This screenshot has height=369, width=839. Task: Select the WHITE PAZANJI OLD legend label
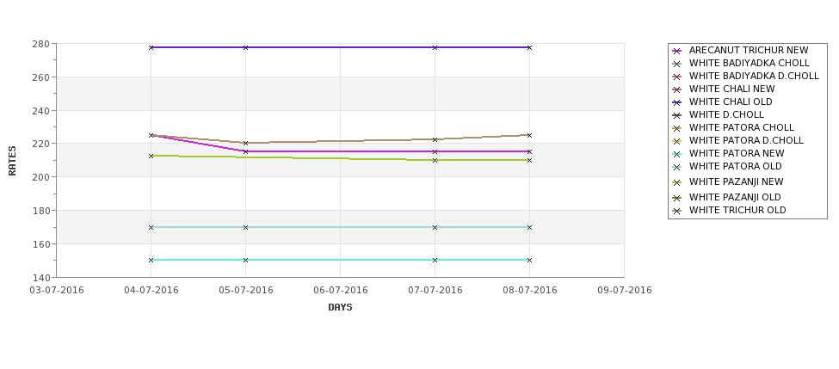(735, 197)
